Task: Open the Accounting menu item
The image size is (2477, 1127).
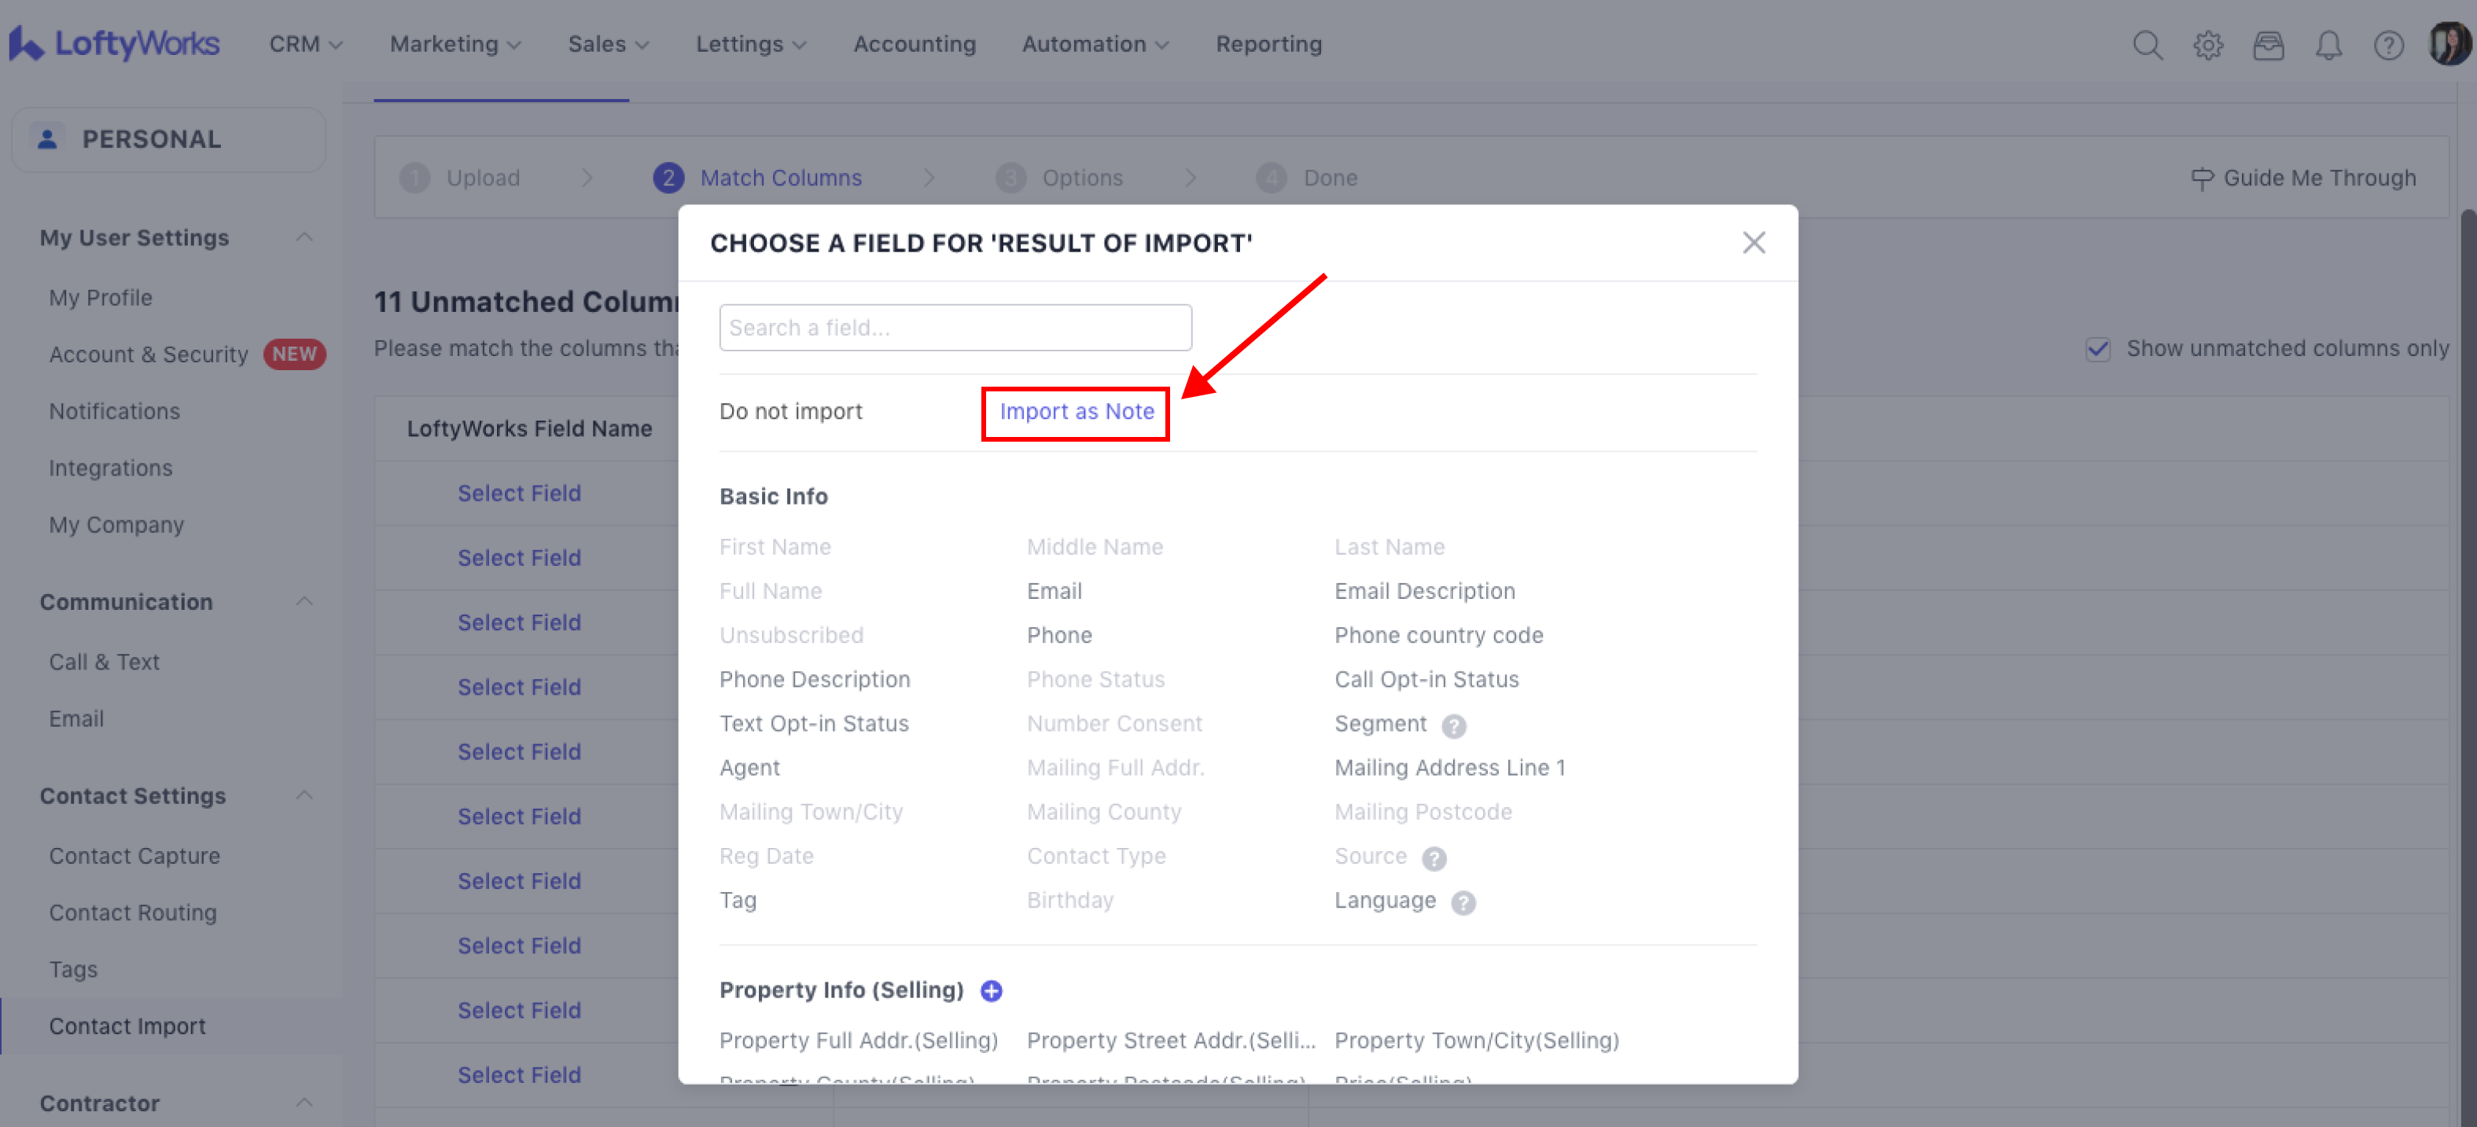Action: [914, 44]
